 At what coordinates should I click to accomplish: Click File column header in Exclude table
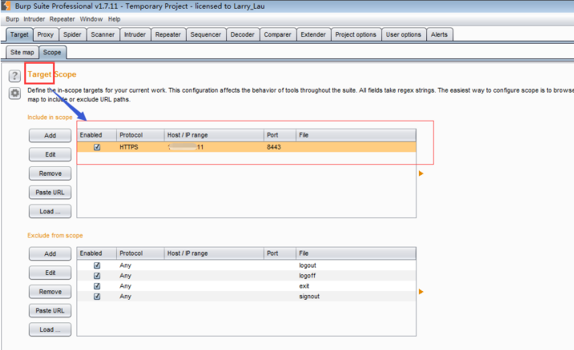356,253
